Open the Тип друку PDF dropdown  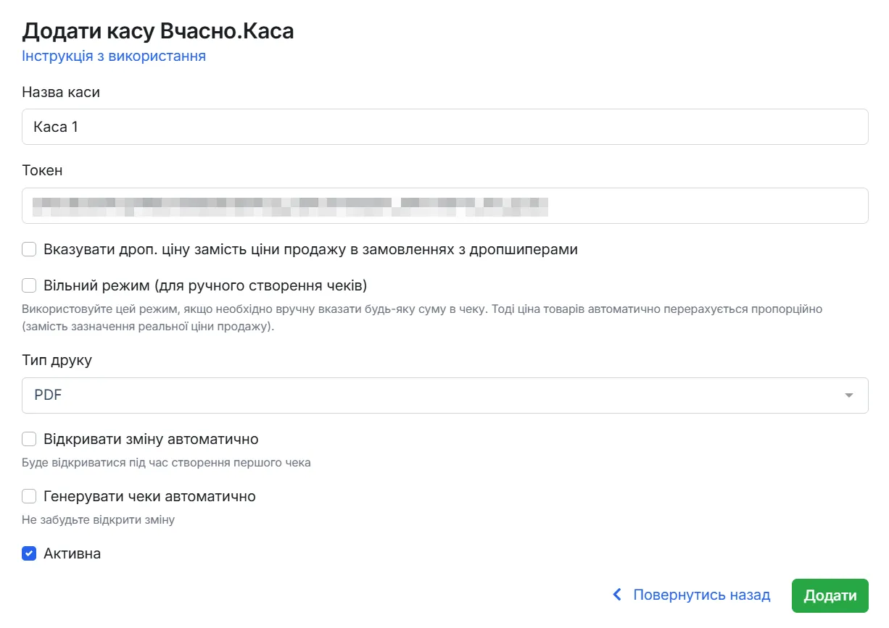pos(444,395)
